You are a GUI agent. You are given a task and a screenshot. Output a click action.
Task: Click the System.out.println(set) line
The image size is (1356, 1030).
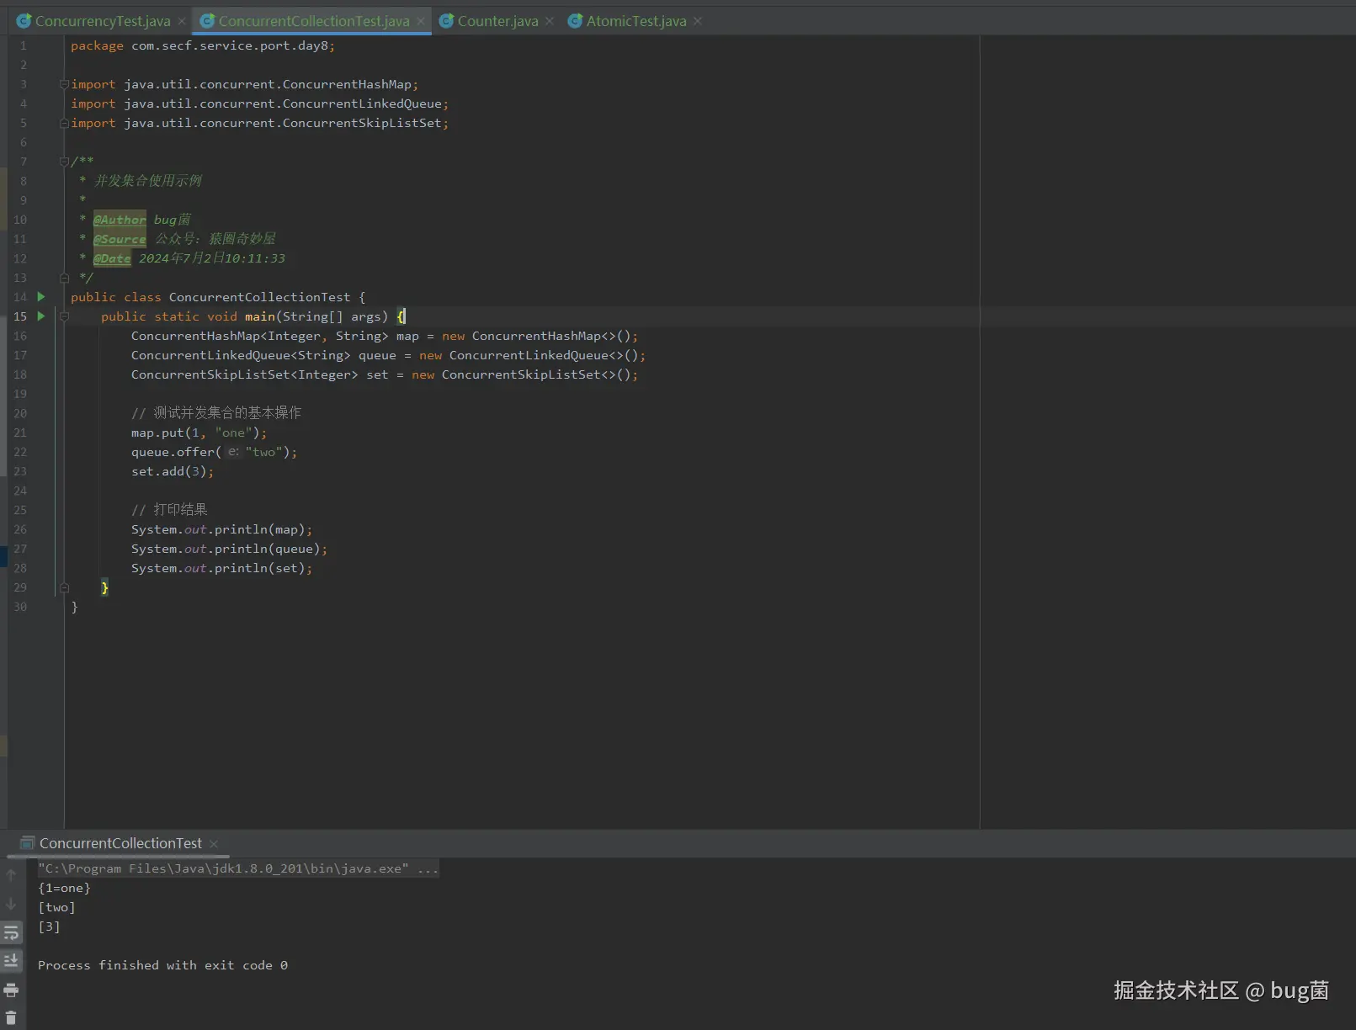[x=221, y=568]
